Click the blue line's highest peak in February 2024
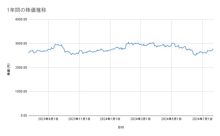The height and width of the screenshot is (136, 220). [x=128, y=42]
